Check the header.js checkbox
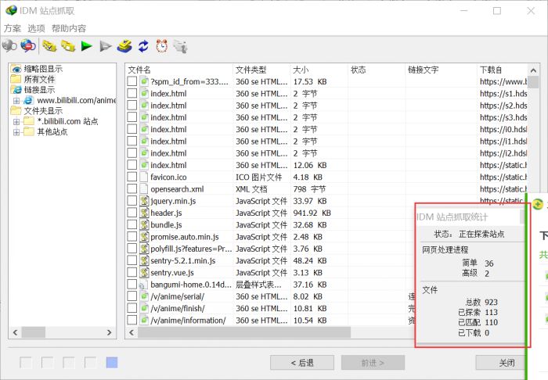 click(x=132, y=213)
